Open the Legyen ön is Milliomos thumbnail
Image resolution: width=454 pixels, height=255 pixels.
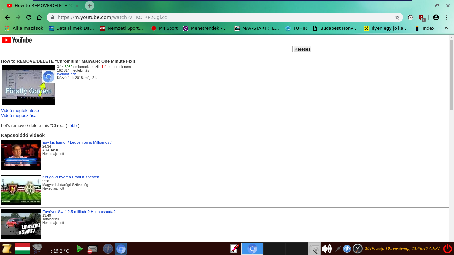[x=21, y=155]
